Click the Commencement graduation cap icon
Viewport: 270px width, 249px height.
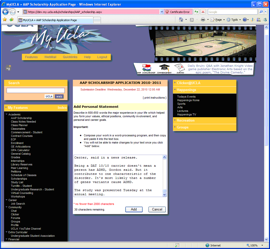coord(164,68)
